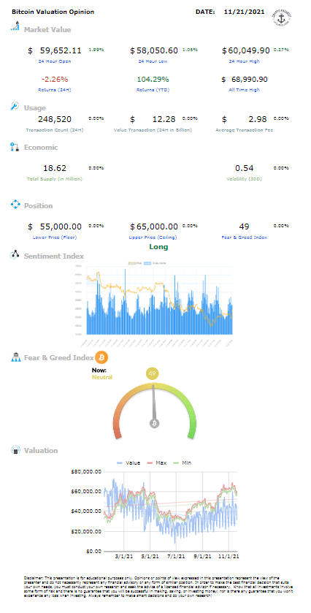Click the 2.98 average fee value
The width and height of the screenshot is (311, 613).
(258, 119)
